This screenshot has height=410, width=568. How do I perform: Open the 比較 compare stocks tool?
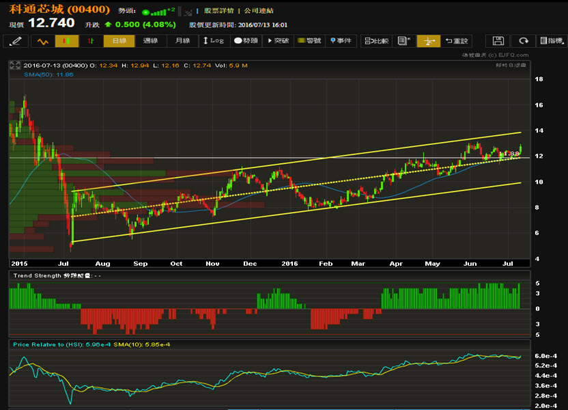click(376, 41)
